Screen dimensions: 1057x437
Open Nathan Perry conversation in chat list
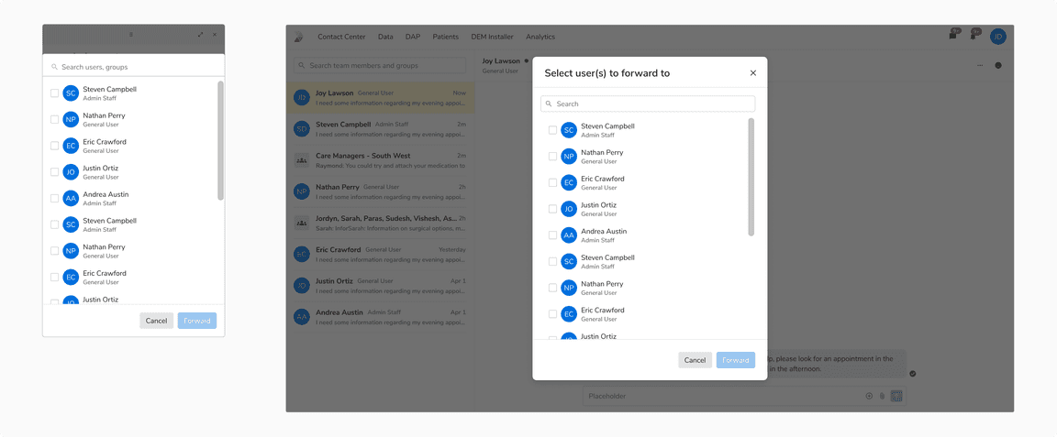tap(380, 191)
